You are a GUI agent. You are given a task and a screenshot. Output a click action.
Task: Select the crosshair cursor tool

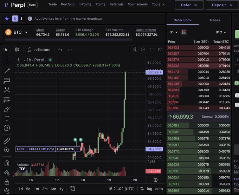tap(7, 62)
